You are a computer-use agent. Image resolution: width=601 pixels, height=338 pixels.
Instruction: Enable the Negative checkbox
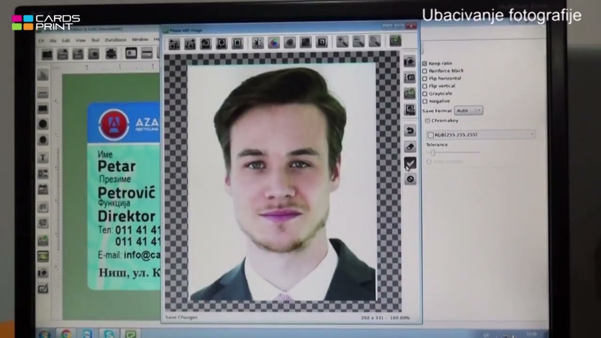424,101
